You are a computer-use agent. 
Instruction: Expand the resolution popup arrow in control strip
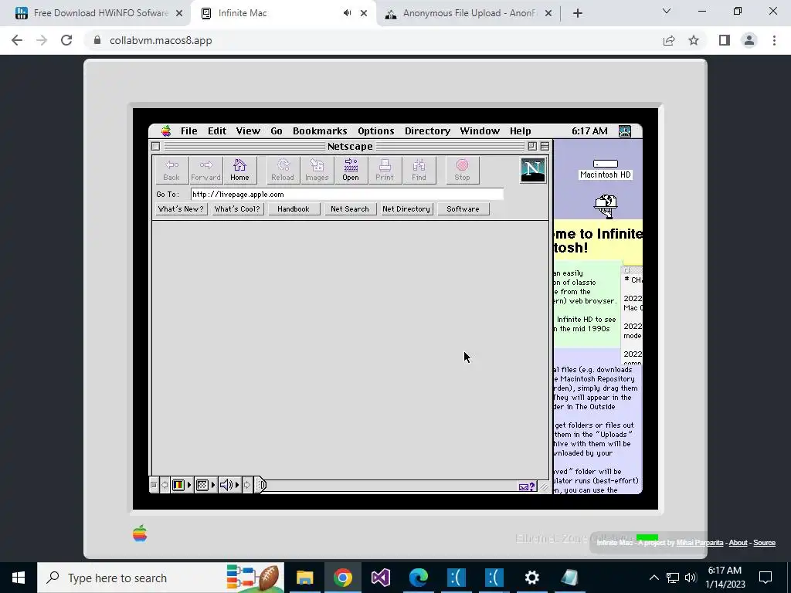coord(213,485)
